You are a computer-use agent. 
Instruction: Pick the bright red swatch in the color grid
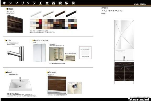click(40, 21)
